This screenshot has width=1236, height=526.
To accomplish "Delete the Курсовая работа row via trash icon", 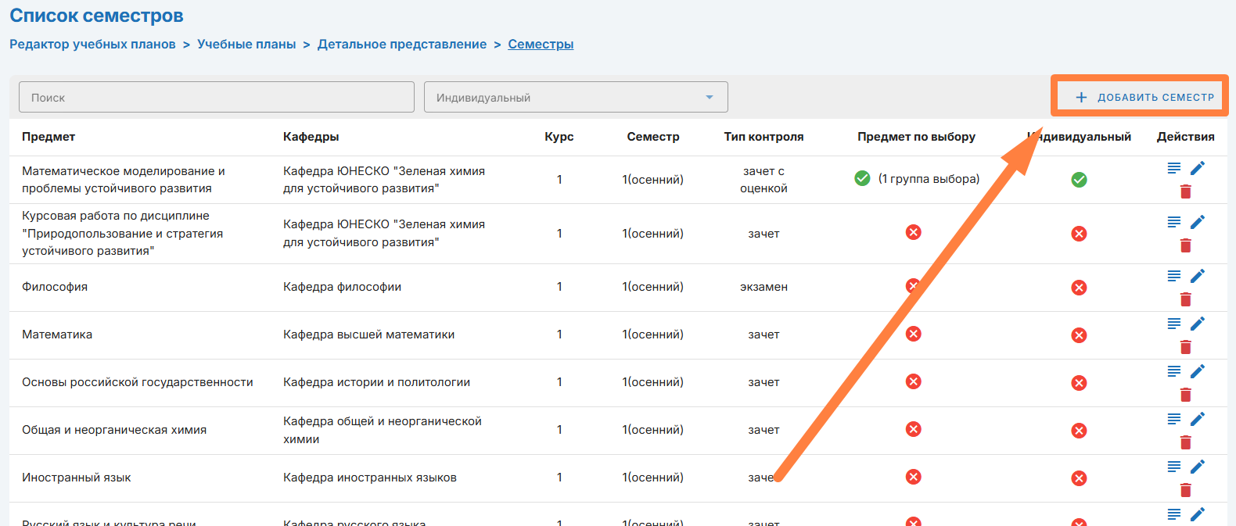I will [1185, 245].
